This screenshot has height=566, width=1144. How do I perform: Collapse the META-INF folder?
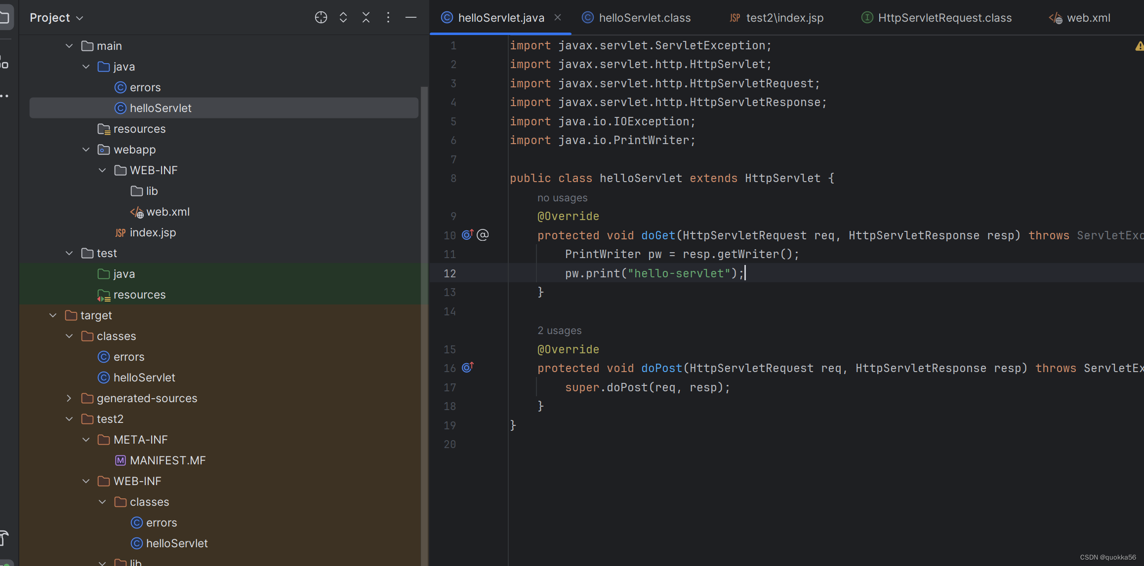click(x=86, y=440)
